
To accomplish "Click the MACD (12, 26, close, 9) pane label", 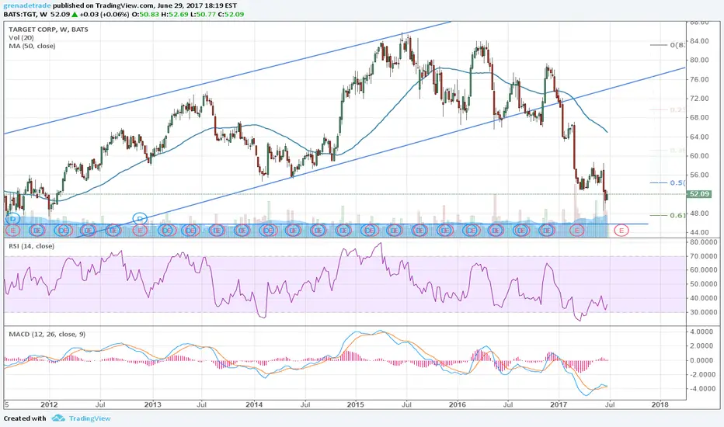I will pyautogui.click(x=47, y=334).
